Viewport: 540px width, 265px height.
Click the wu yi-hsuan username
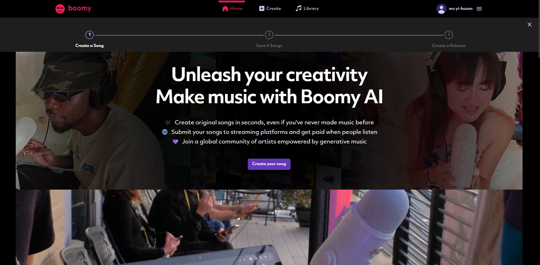tap(461, 9)
